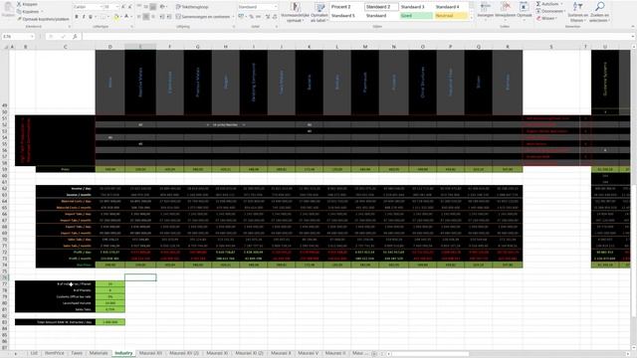The height and width of the screenshot is (358, 637).
Task: Click the decrease indent icon
Action: (162, 17)
